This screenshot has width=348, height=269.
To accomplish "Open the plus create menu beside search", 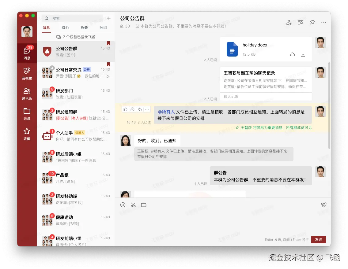I will (x=109, y=18).
